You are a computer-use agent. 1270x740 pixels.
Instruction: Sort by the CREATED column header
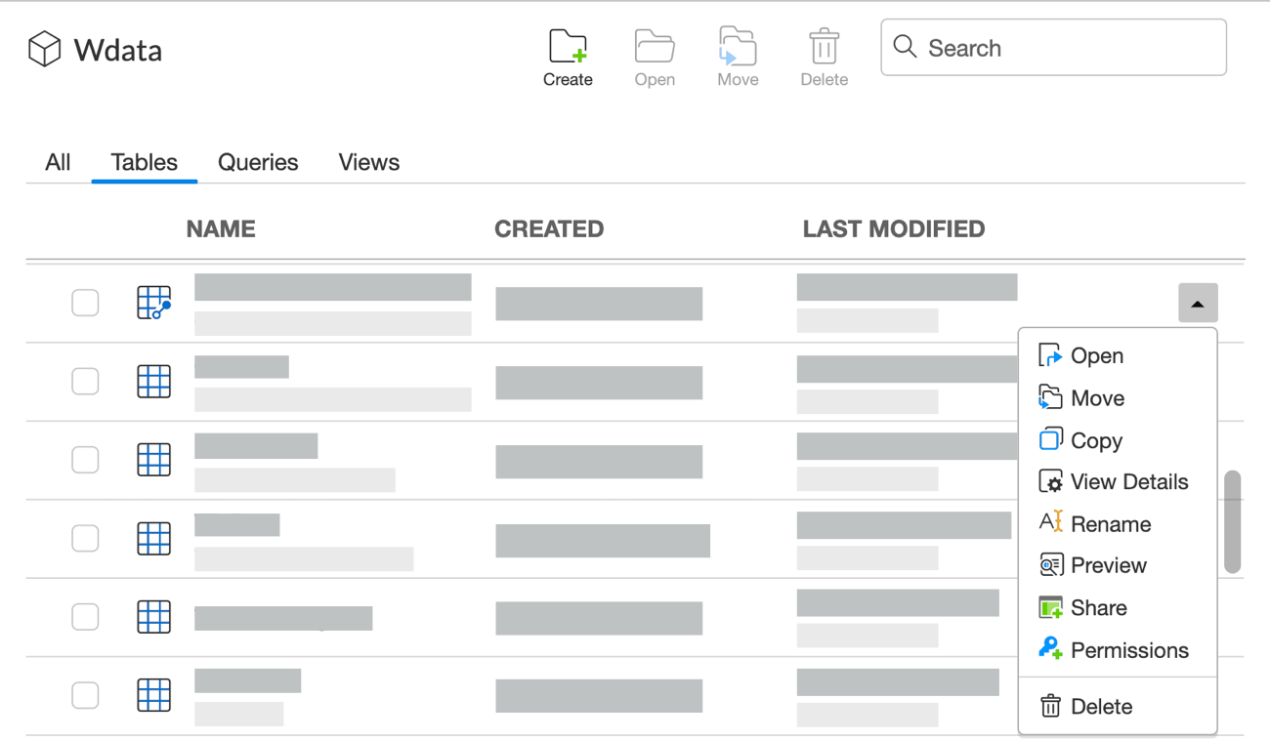click(549, 229)
